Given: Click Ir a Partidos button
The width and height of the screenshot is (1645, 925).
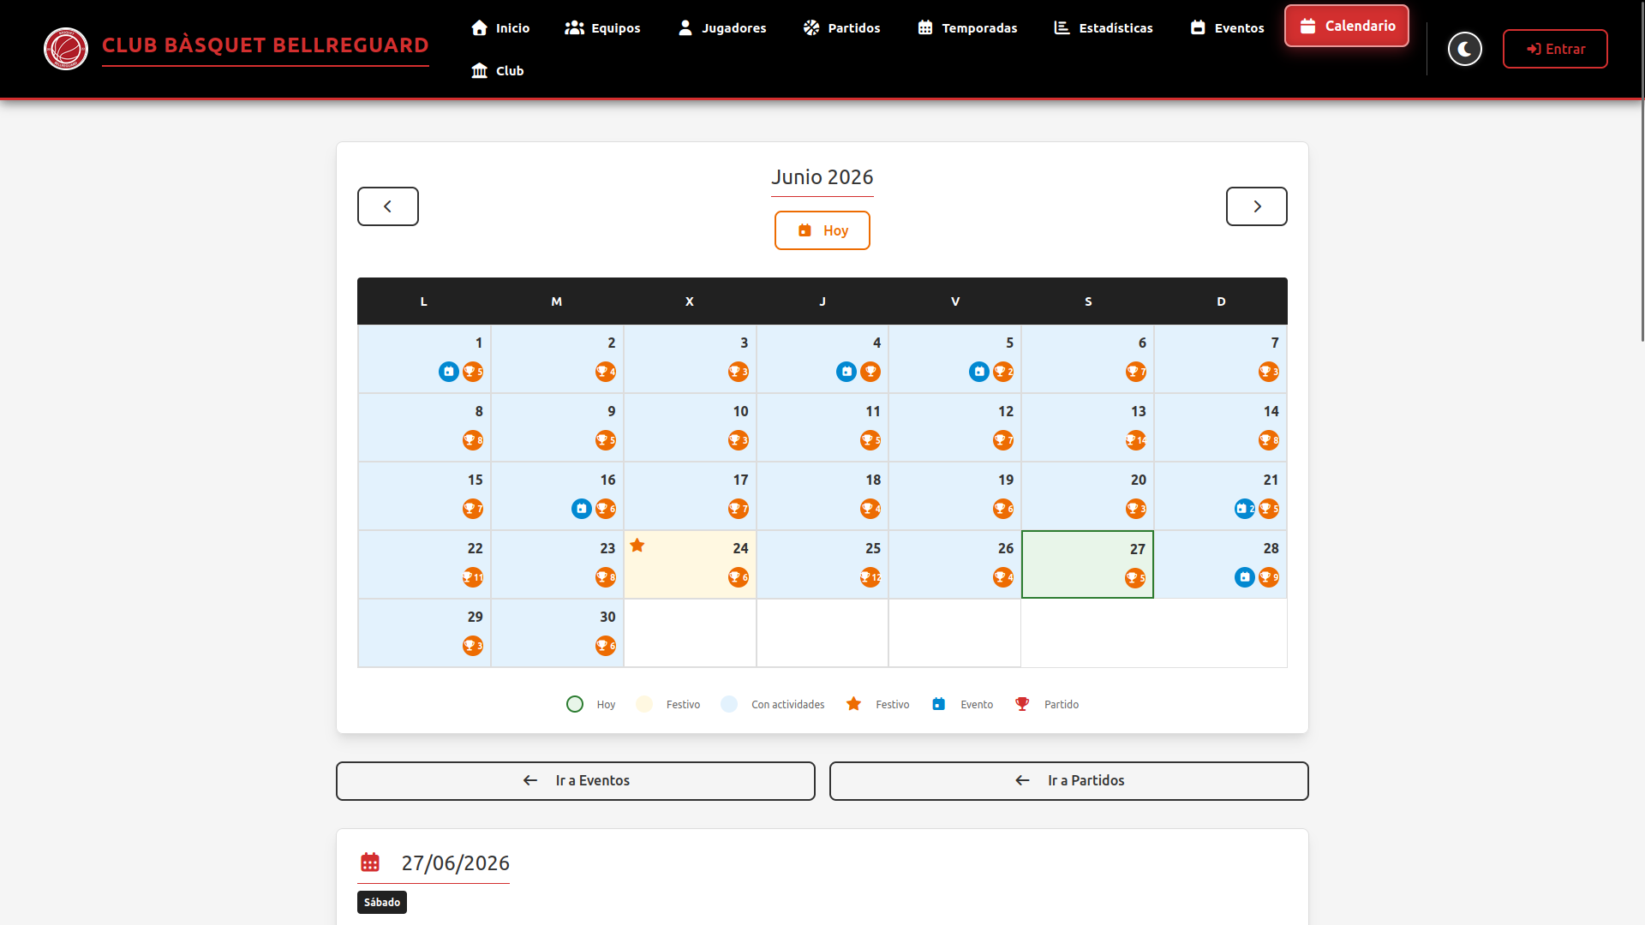Looking at the screenshot, I should [x=1069, y=781].
